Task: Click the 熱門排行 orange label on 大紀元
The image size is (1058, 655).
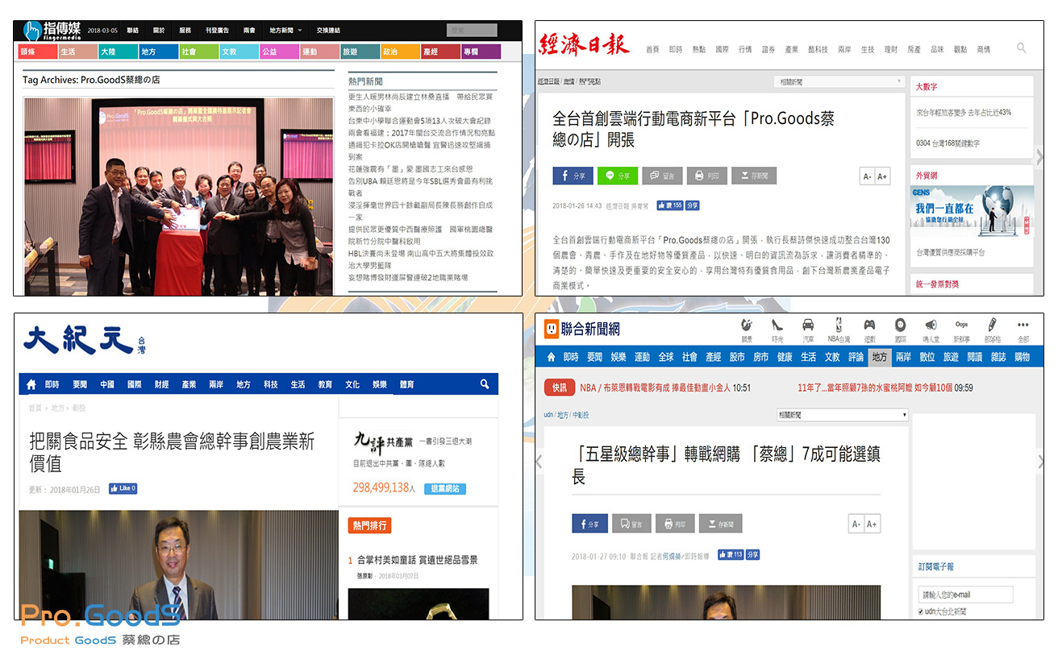Action: pyautogui.click(x=370, y=525)
